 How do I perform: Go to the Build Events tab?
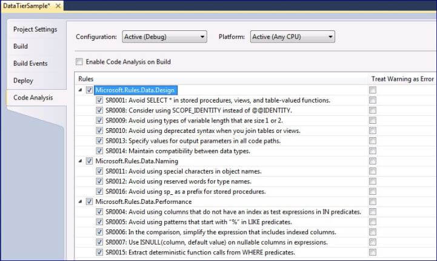pyautogui.click(x=30, y=63)
